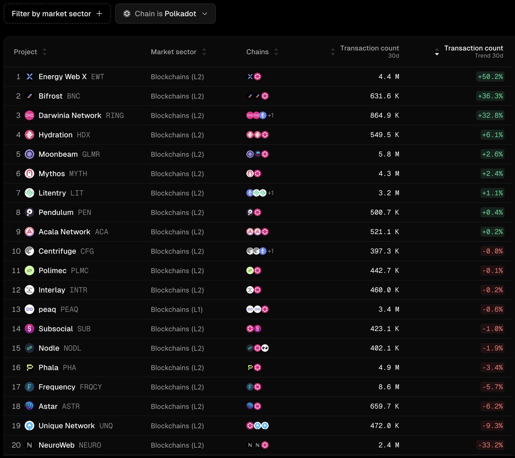515x458 pixels.
Task: Click the PEN ticker symbol
Action: click(85, 212)
